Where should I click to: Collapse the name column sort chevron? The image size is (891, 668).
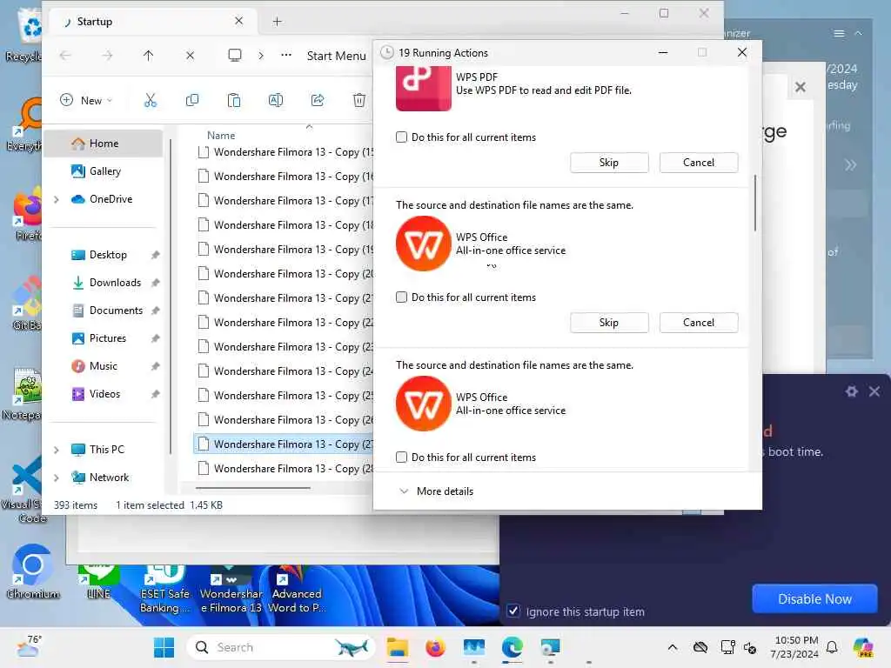point(309,127)
